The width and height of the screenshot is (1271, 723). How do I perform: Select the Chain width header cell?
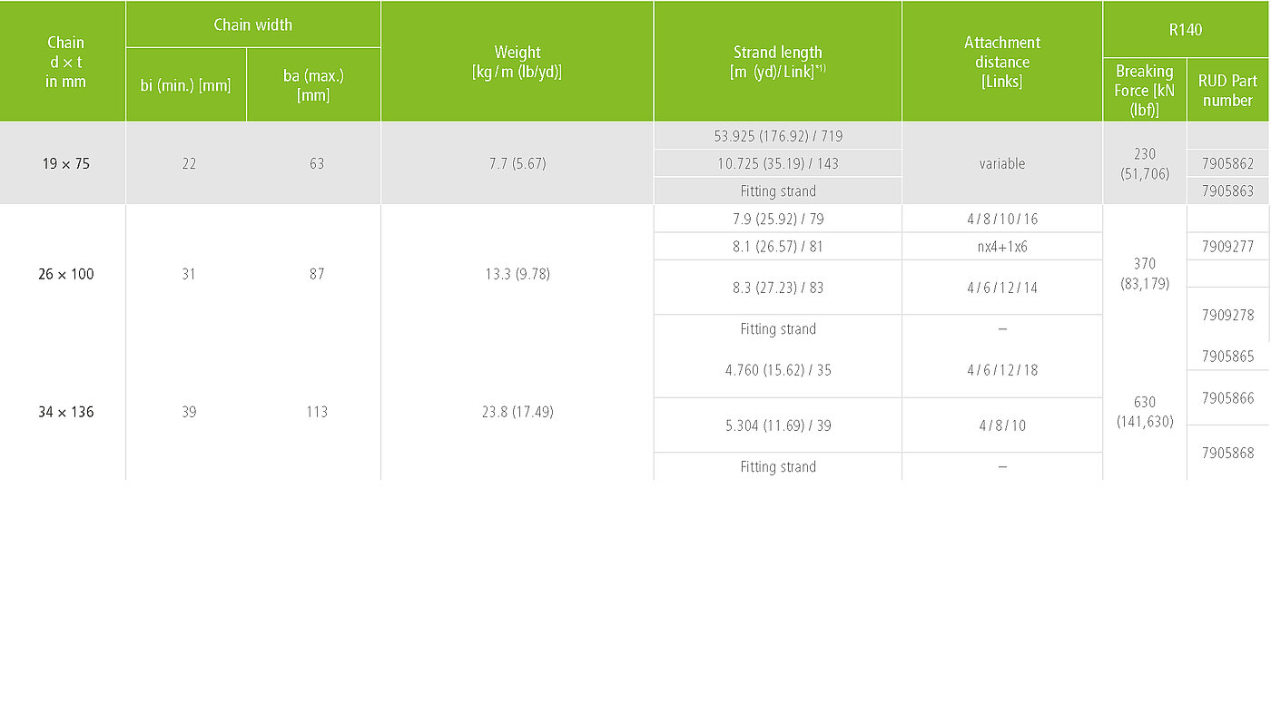253,24
